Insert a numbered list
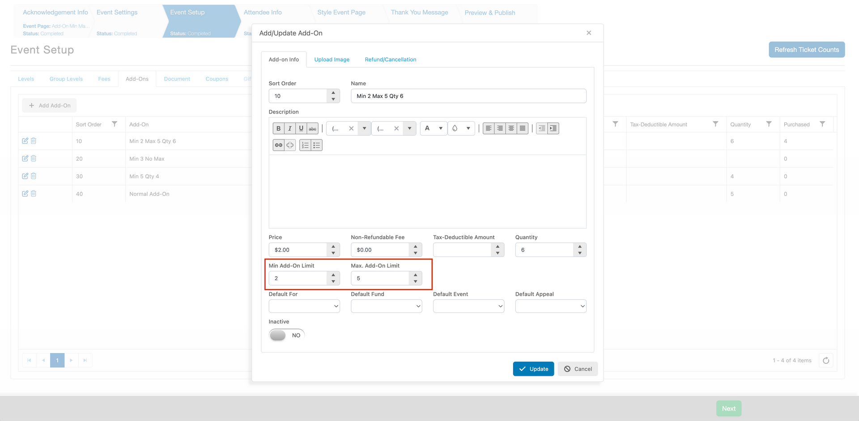Image resolution: width=859 pixels, height=421 pixels. (x=305, y=145)
